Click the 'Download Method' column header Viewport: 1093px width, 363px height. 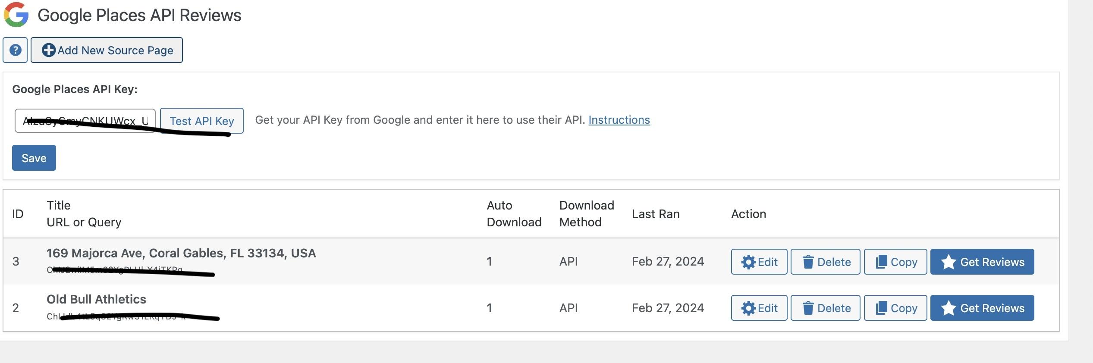[587, 214]
